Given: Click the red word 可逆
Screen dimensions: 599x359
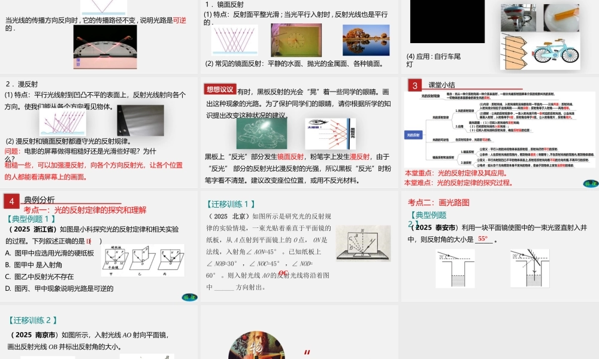Looking at the screenshot, I should 180,20.
